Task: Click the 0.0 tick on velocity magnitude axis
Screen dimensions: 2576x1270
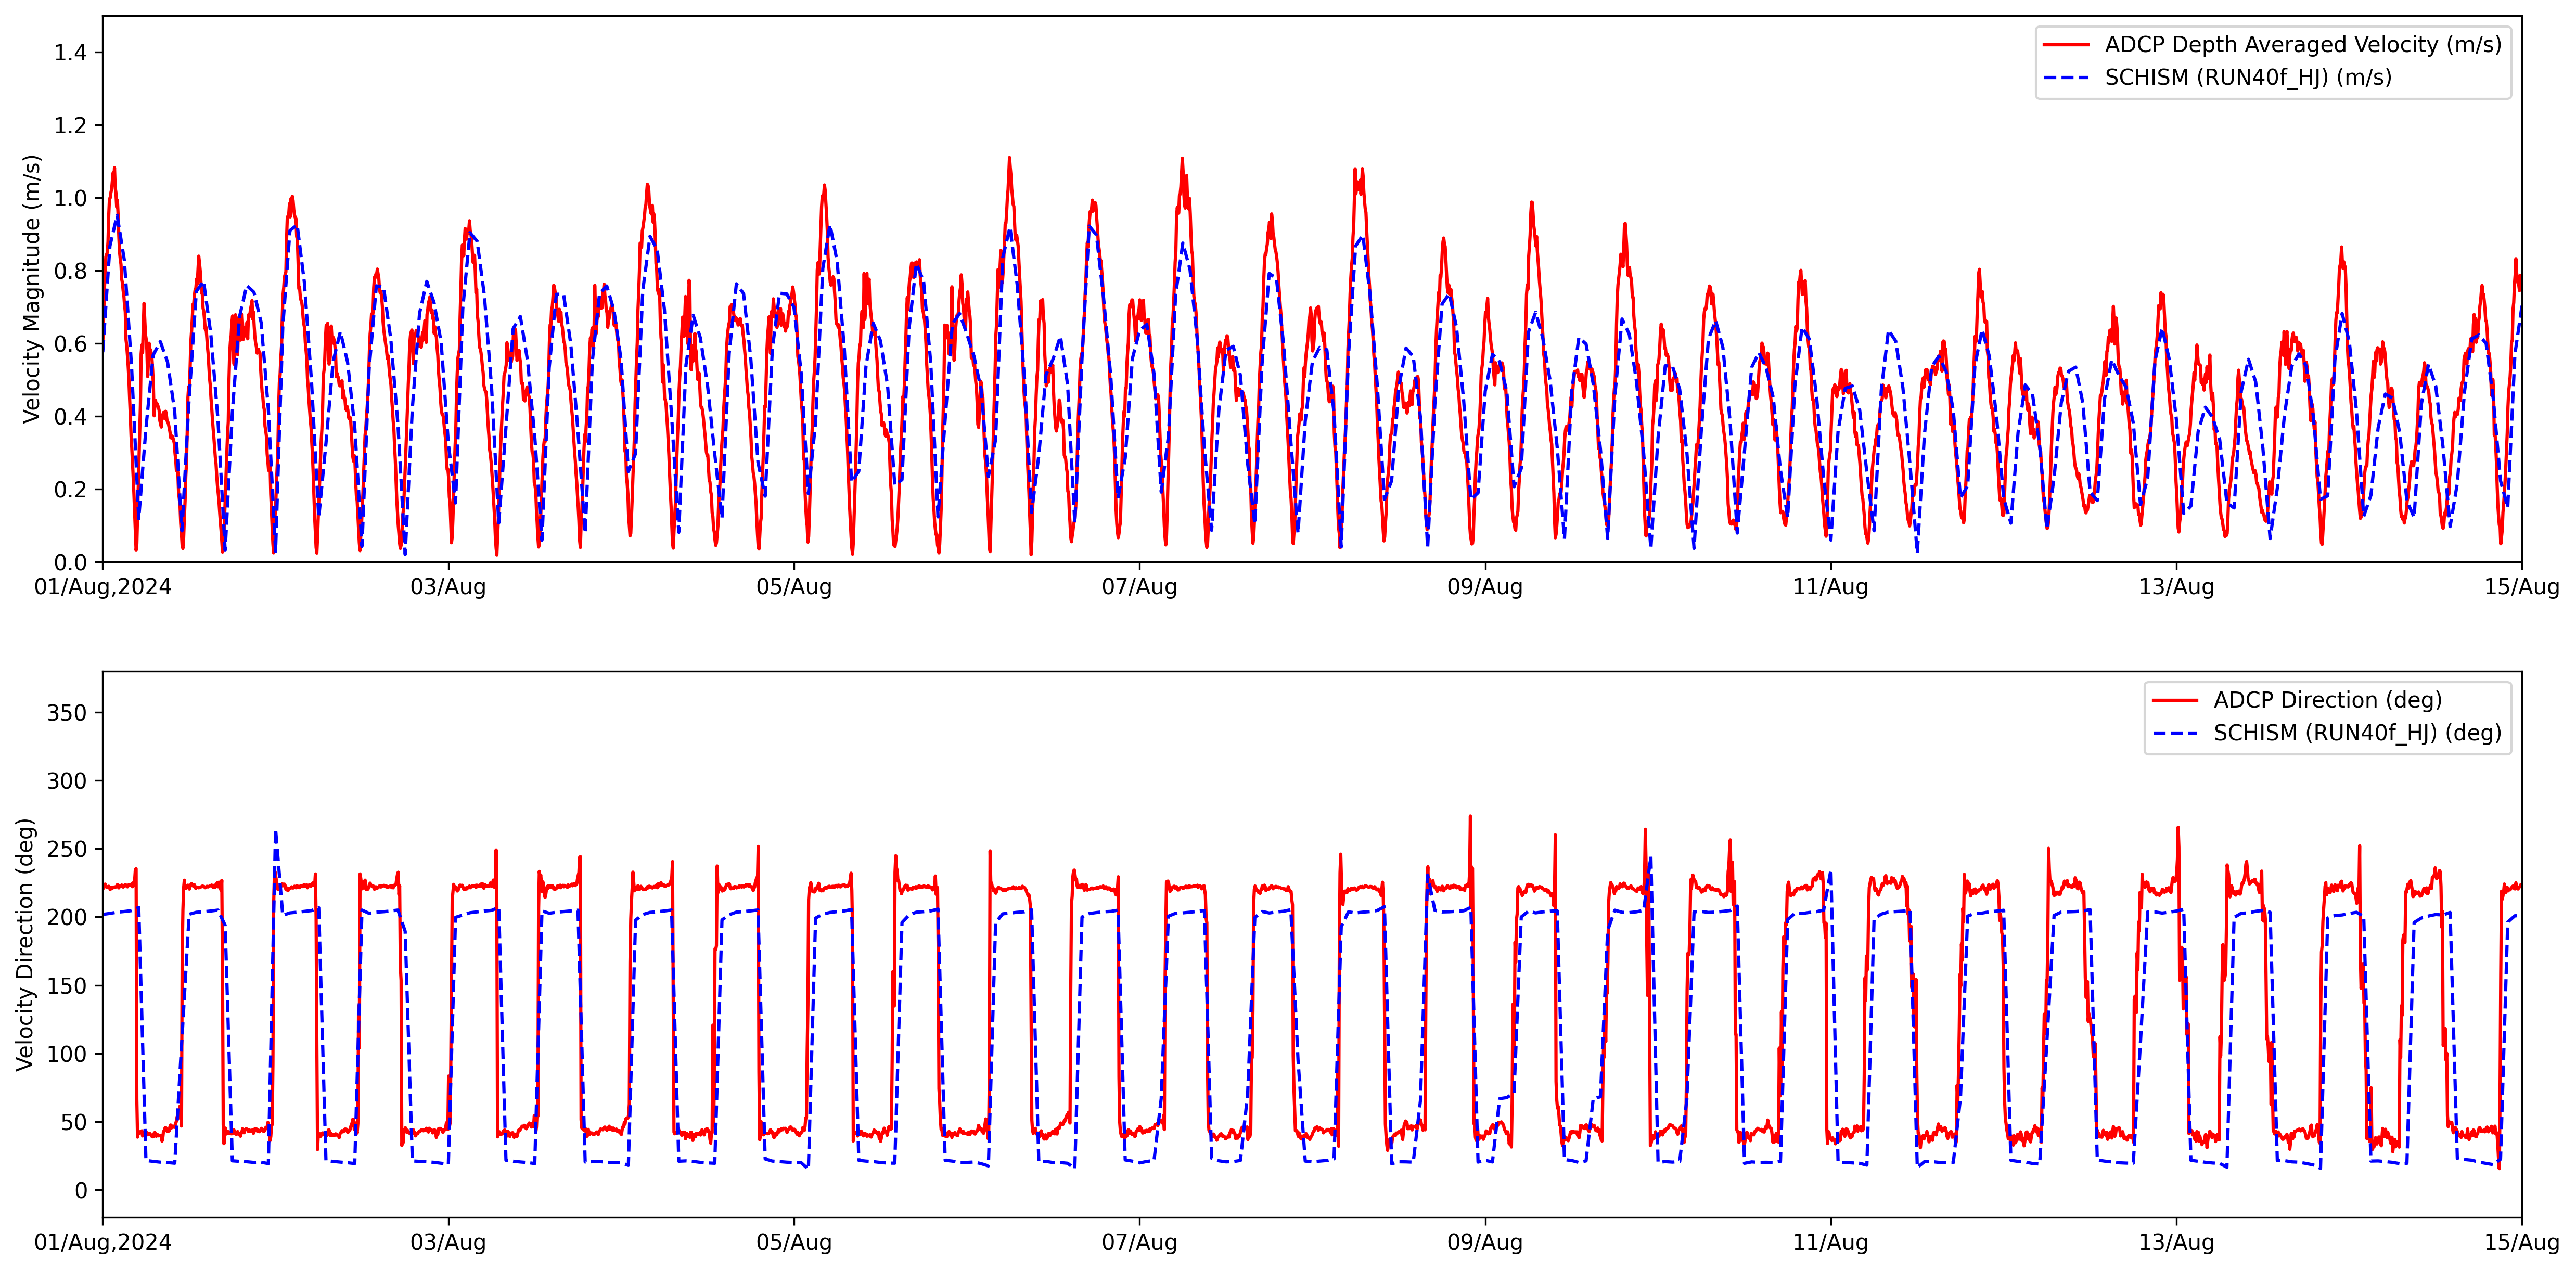Action: click(x=70, y=562)
